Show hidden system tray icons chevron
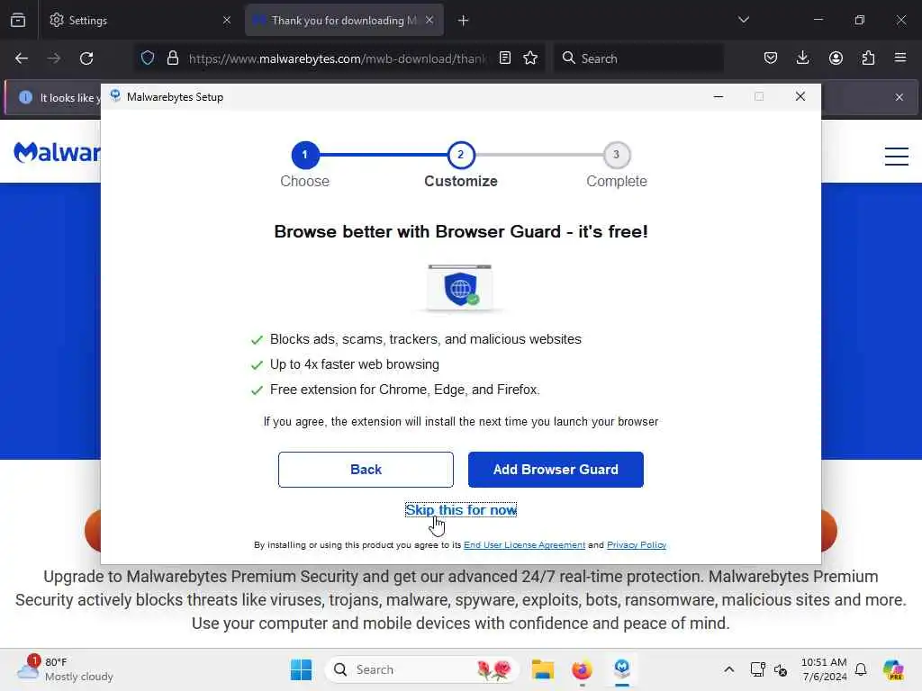The height and width of the screenshot is (691, 922). coord(728,669)
